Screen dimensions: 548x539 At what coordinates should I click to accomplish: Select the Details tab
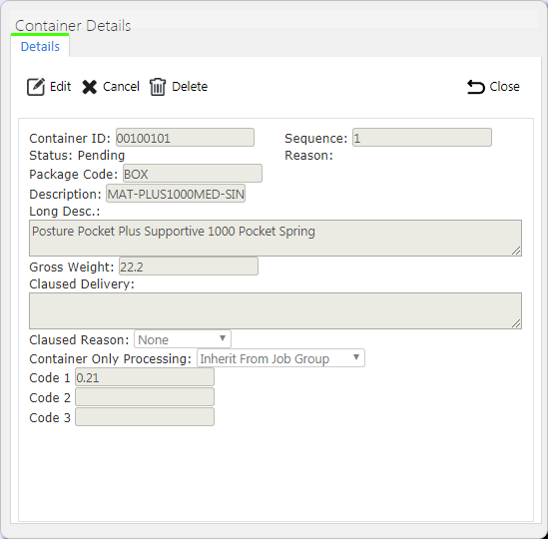click(40, 47)
